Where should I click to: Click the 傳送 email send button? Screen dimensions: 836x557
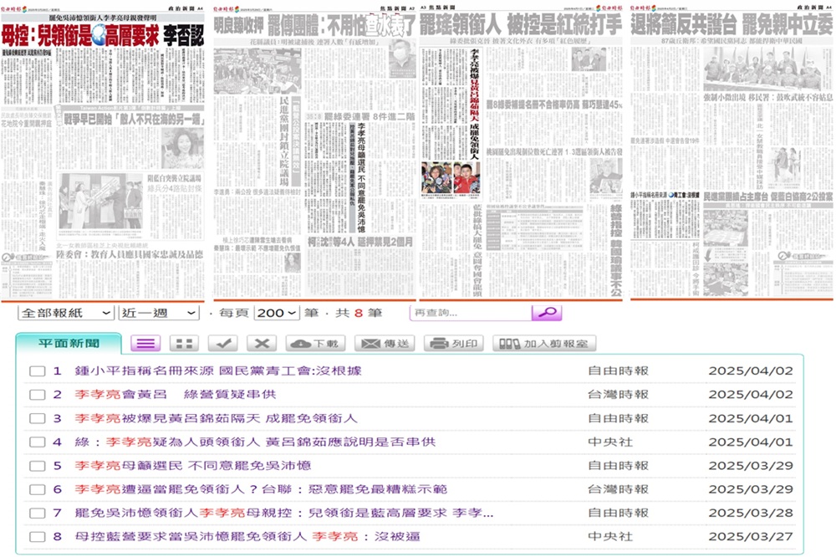click(x=385, y=344)
